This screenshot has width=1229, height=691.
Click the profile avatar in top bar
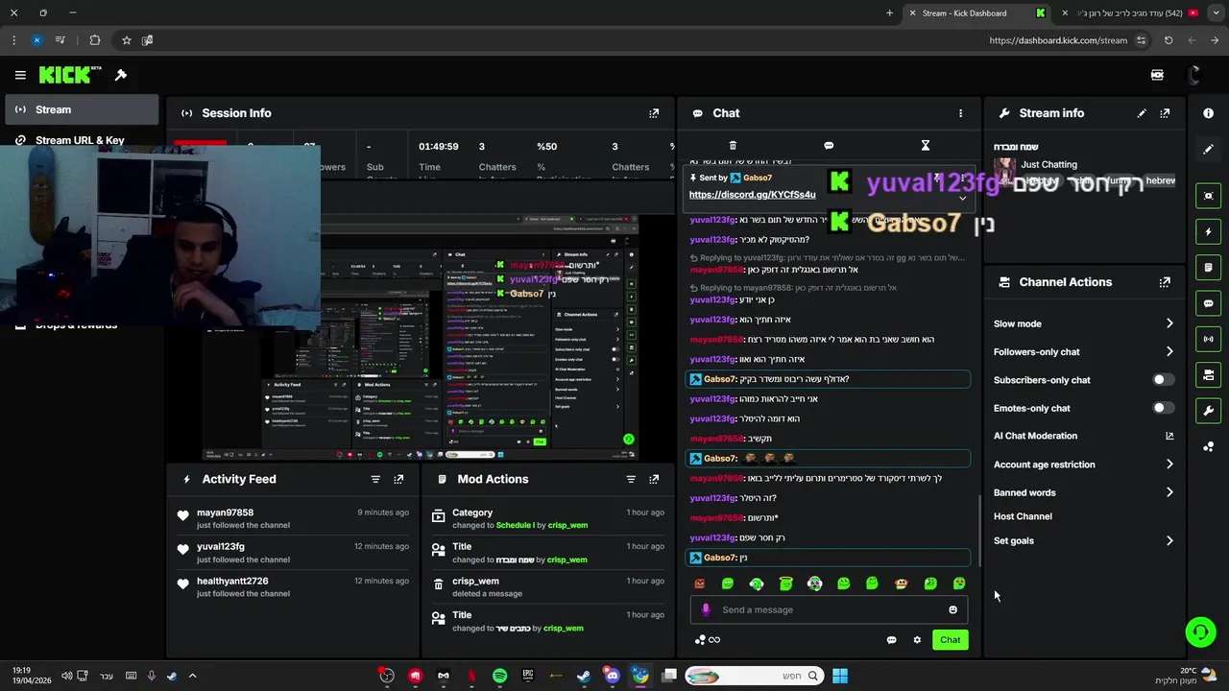click(1194, 75)
